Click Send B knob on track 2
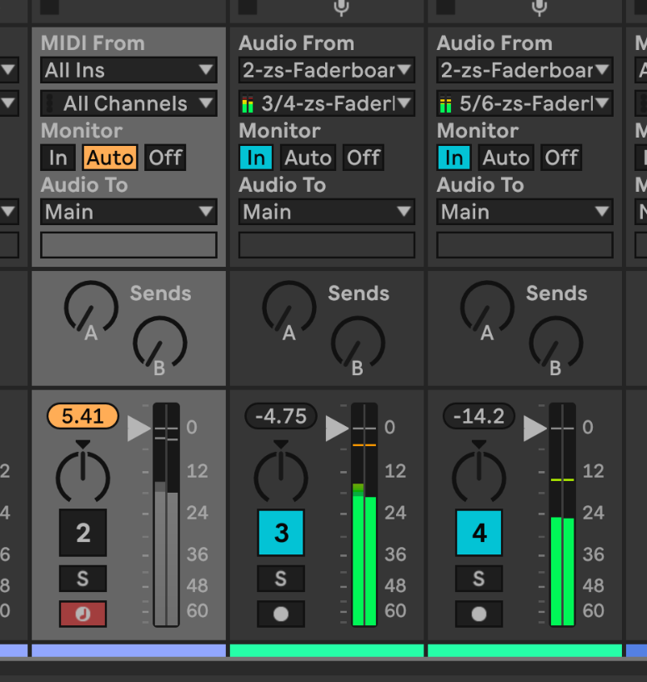647x682 pixels. [160, 343]
